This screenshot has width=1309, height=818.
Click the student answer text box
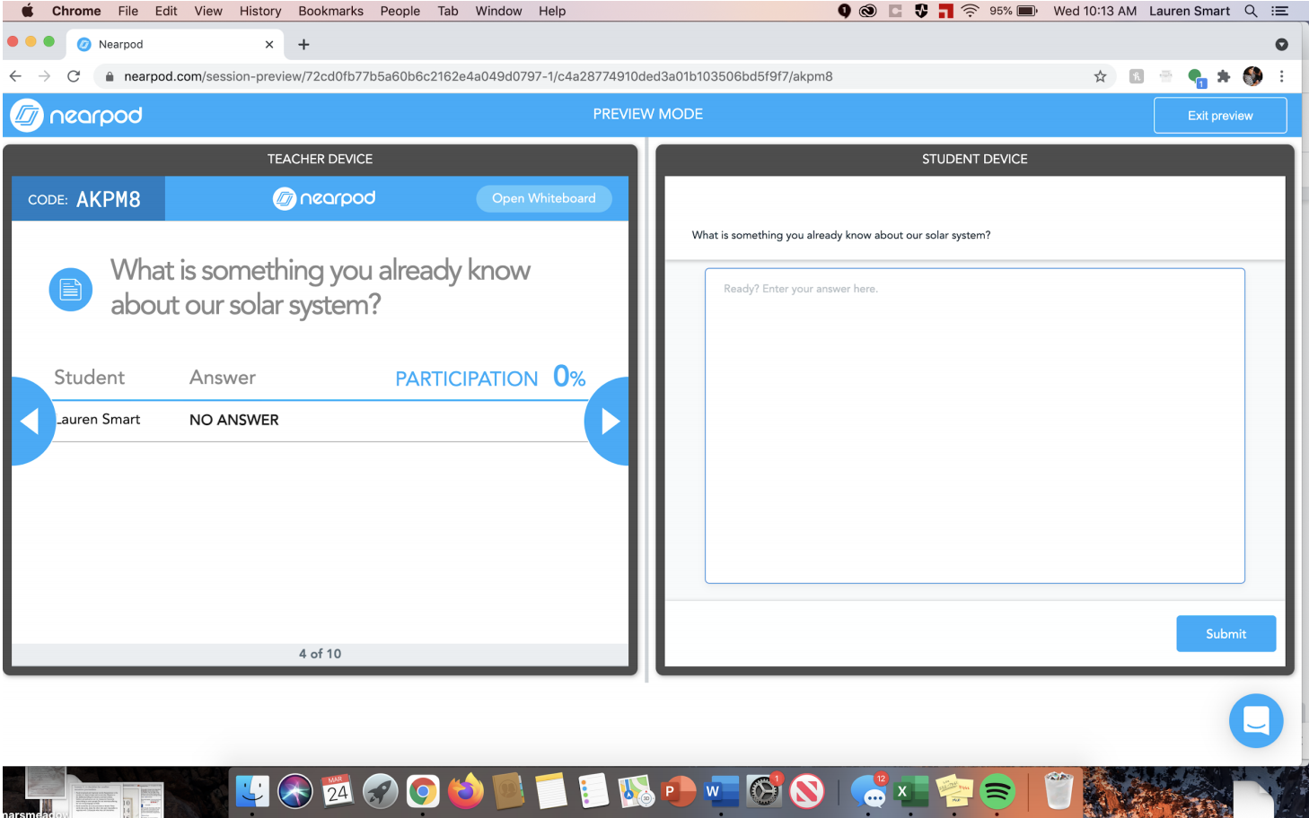(x=974, y=426)
